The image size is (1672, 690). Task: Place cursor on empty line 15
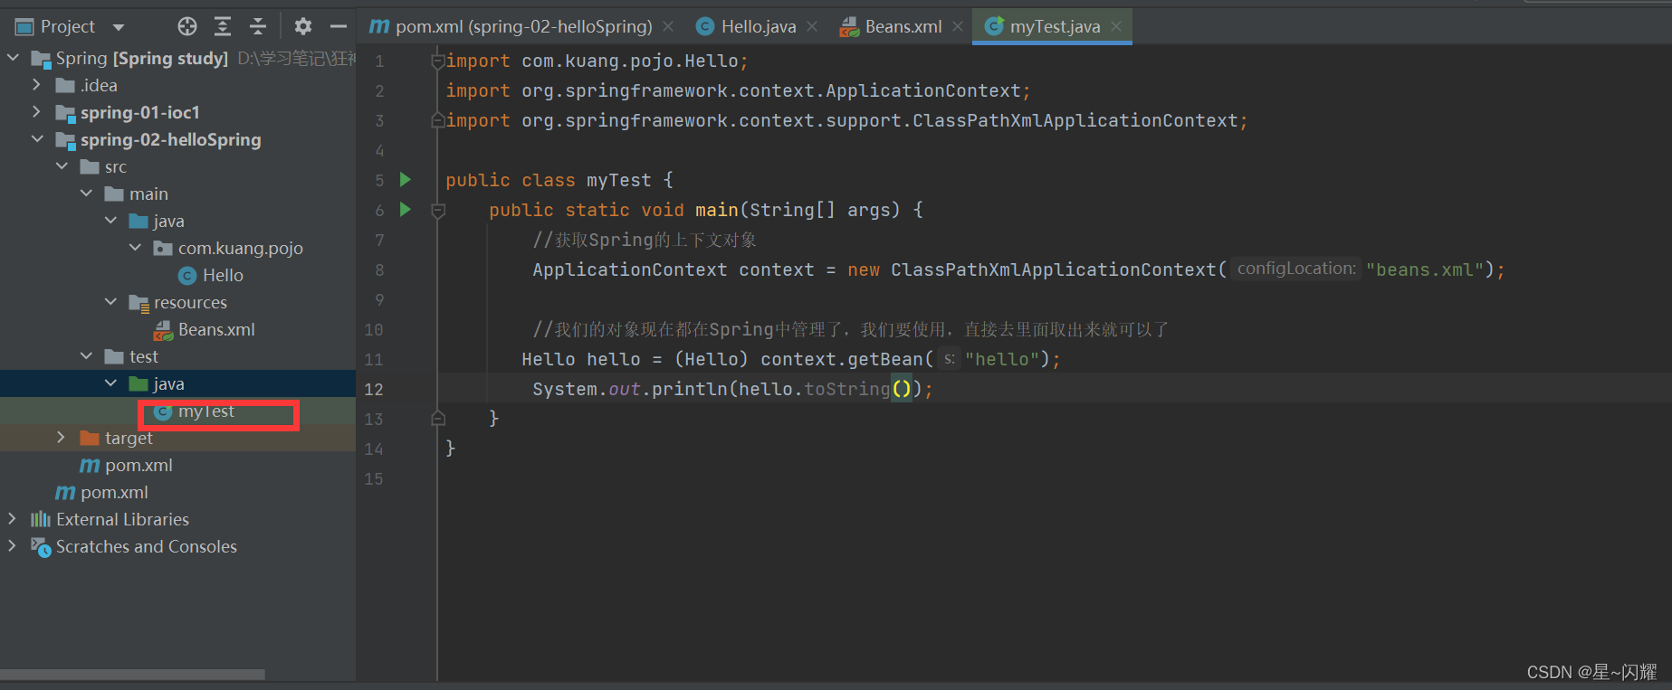(1055, 478)
